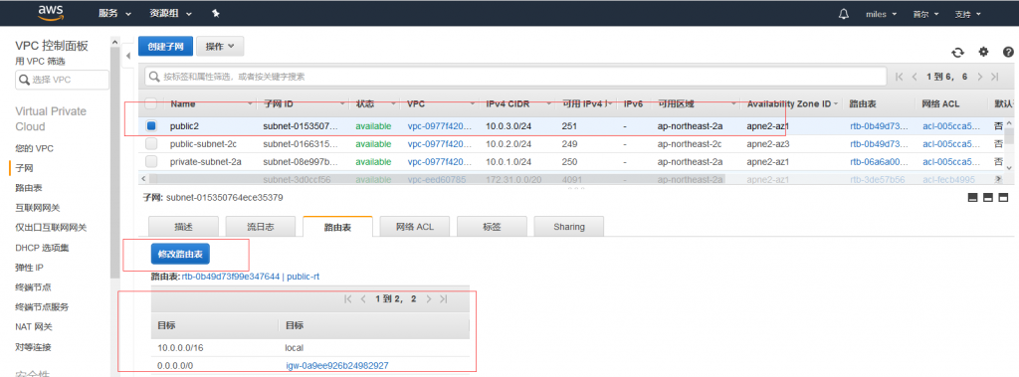Refresh the subnet list
The width and height of the screenshot is (1019, 377).
pyautogui.click(x=957, y=53)
